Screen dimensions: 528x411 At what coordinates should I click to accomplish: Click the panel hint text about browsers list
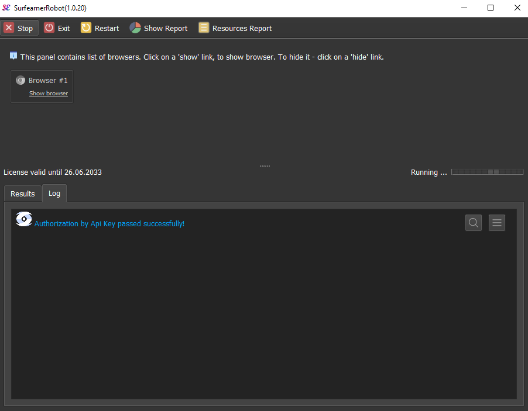[202, 57]
